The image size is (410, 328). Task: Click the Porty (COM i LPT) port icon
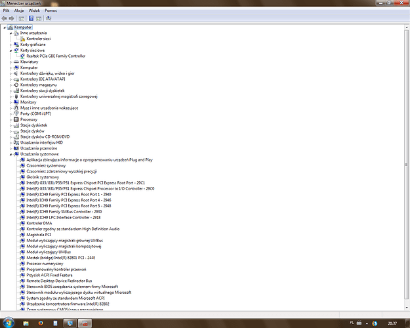[x=16, y=113]
